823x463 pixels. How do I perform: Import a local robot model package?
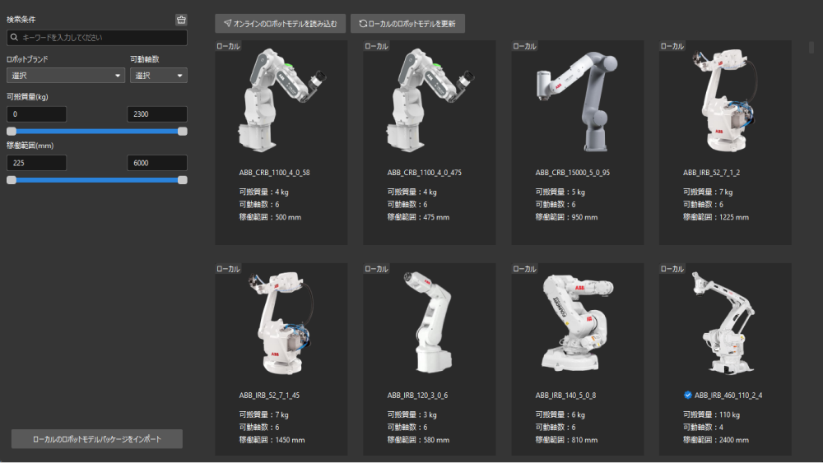(x=97, y=439)
